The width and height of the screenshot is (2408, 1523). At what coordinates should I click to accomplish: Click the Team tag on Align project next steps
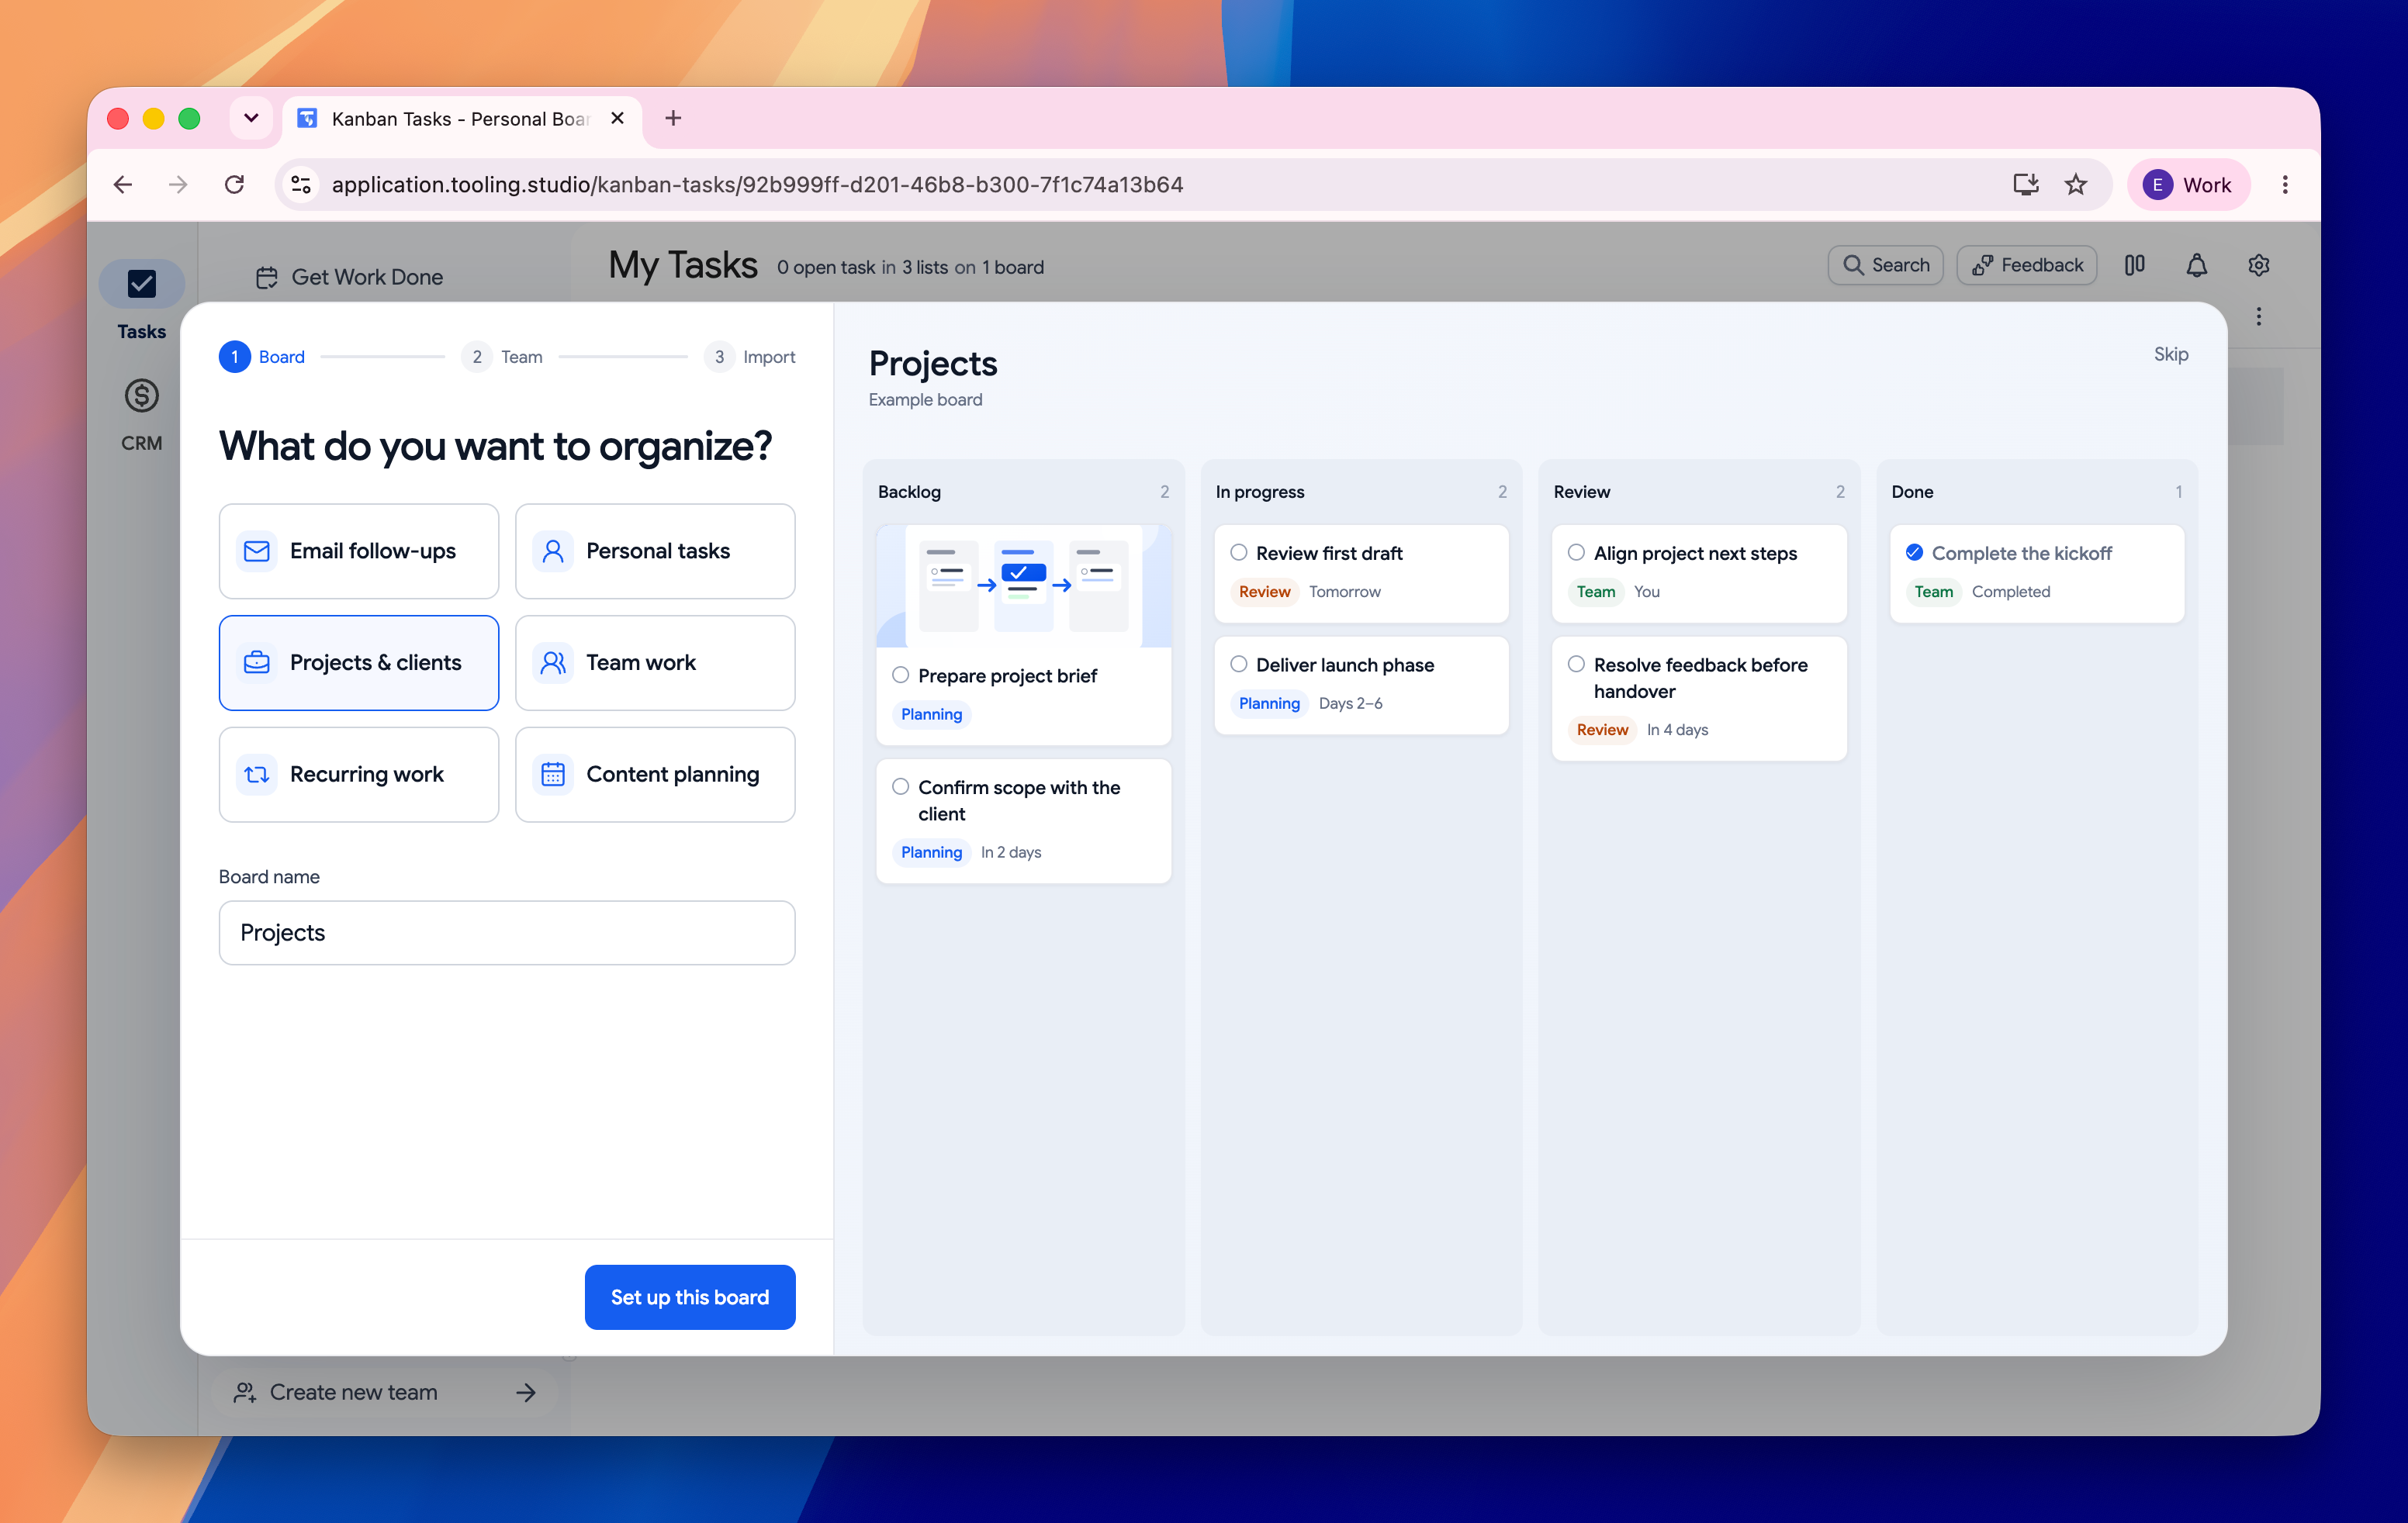[x=1596, y=592]
